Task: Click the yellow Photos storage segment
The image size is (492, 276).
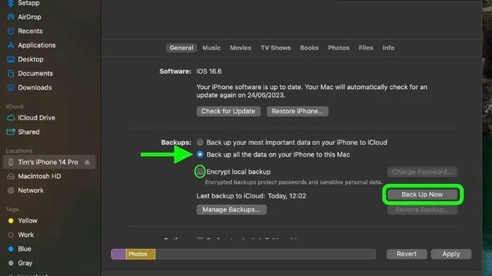Action: click(141, 254)
